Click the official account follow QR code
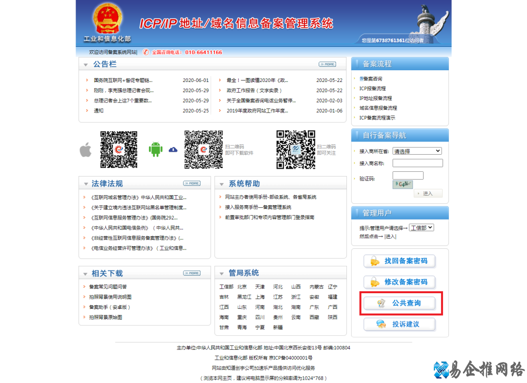The height and width of the screenshot is (383, 527). 296,150
